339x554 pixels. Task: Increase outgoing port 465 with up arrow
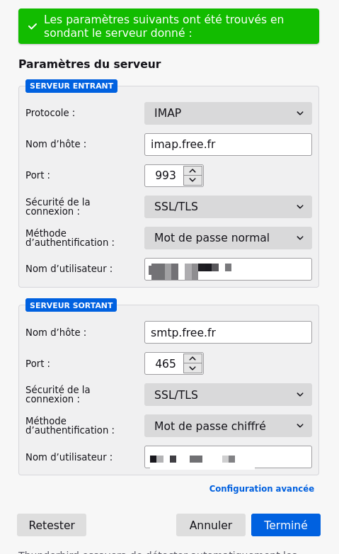pyautogui.click(x=193, y=359)
